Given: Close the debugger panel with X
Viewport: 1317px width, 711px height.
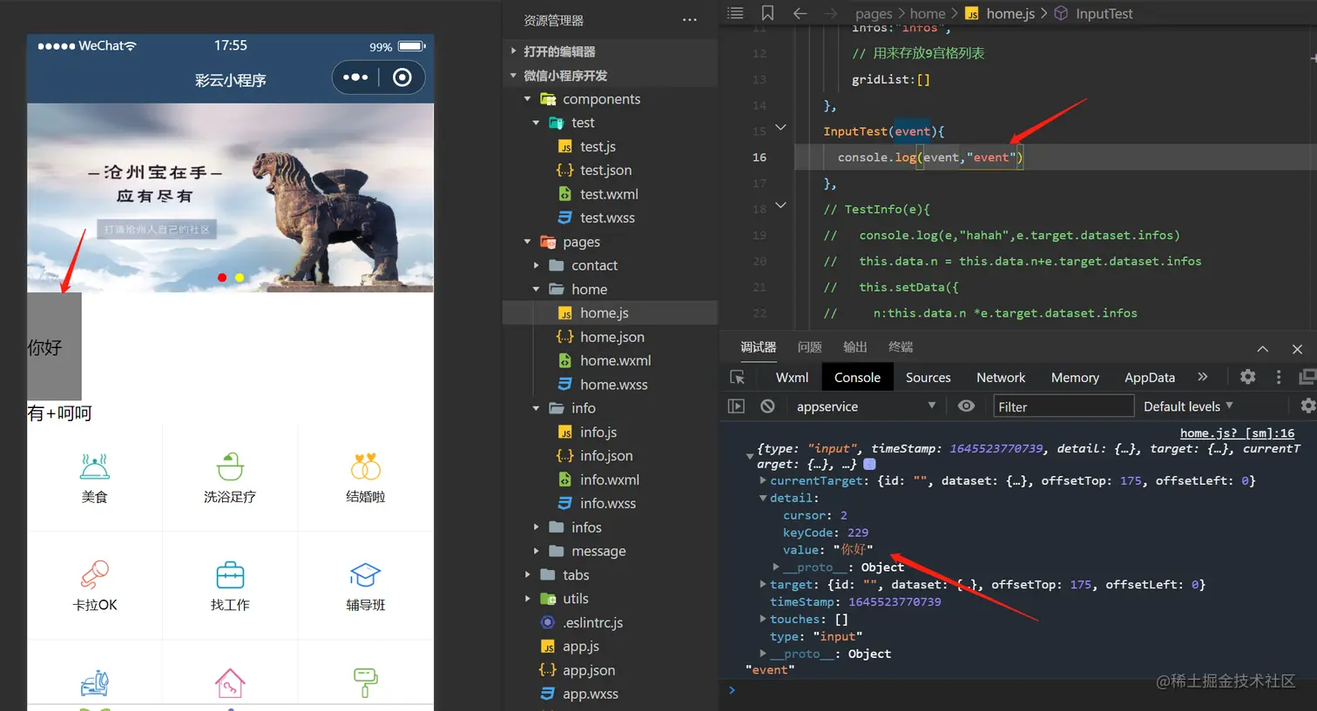Looking at the screenshot, I should click(x=1297, y=349).
